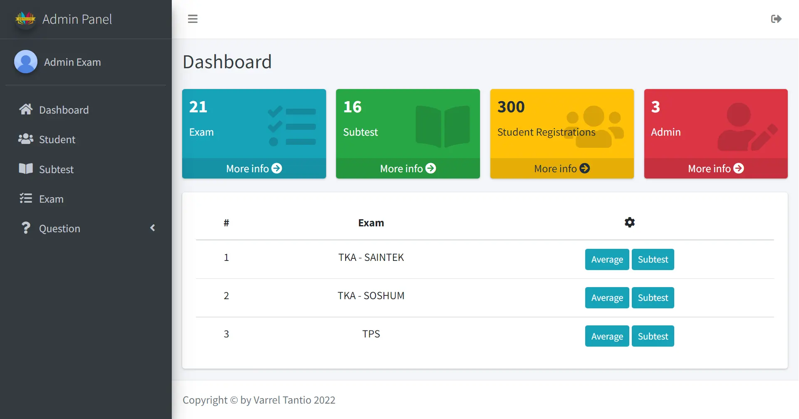This screenshot has height=419, width=799.
Task: Click the 300 Student Registrations count
Action: click(511, 107)
